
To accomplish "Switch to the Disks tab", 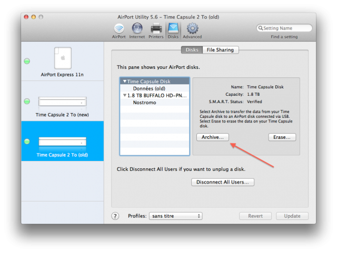I will tap(192, 50).
